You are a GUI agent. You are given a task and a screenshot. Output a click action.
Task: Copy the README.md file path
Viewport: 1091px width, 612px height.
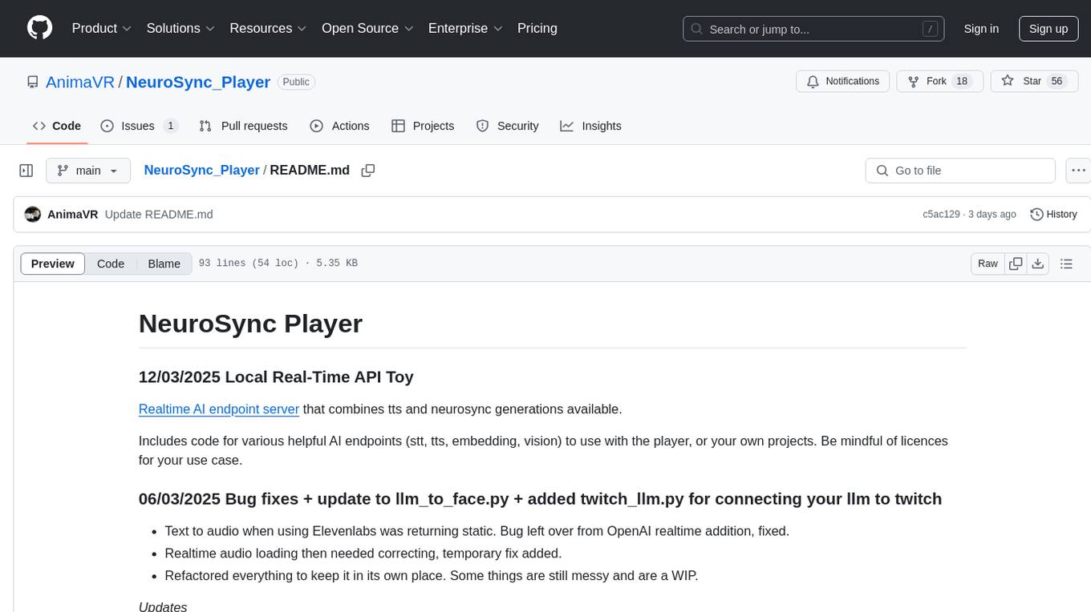[368, 171]
